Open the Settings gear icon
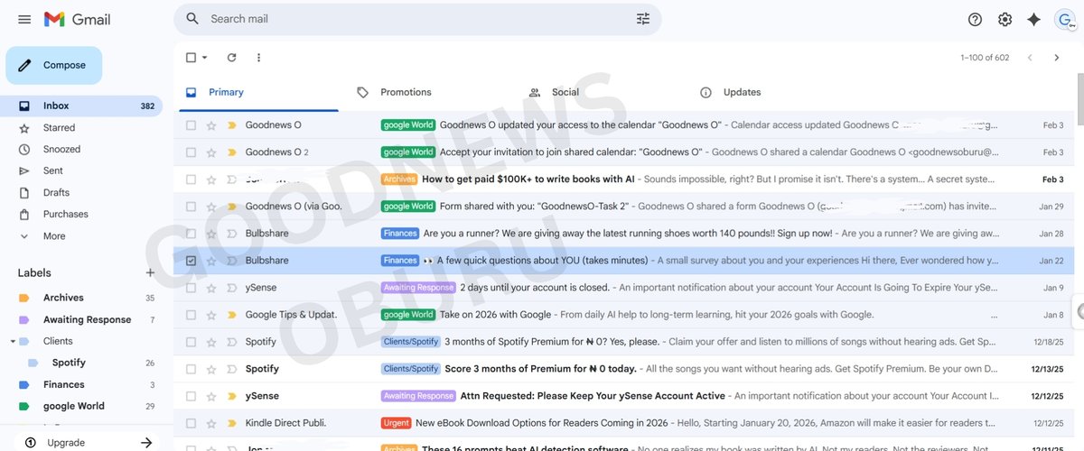The height and width of the screenshot is (451, 1084). (x=1005, y=19)
